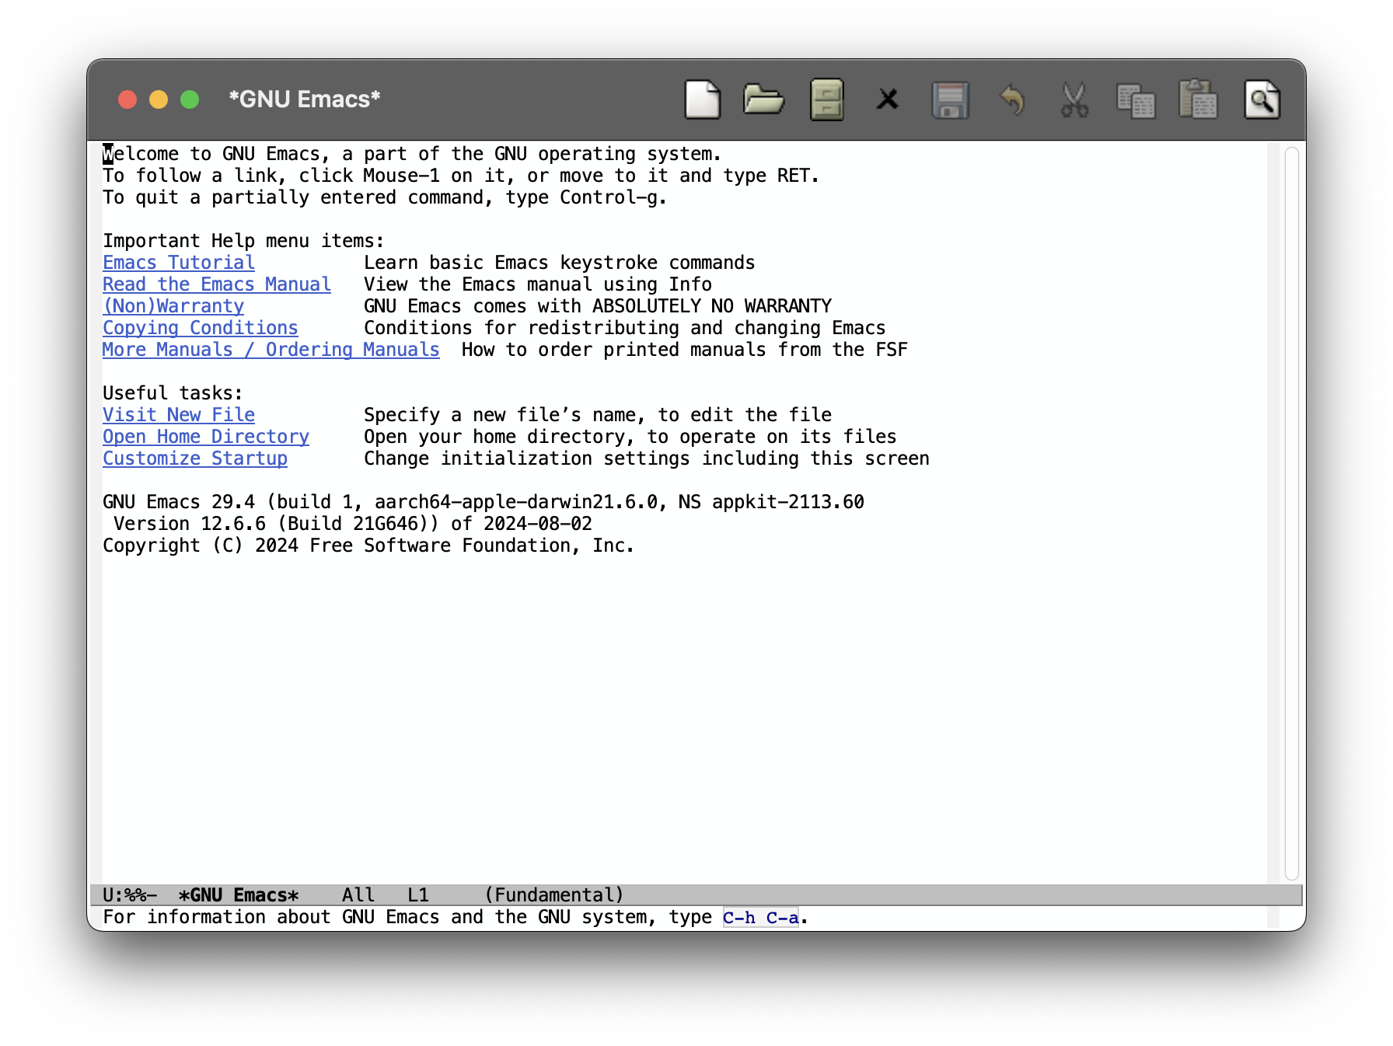Click the Cut scissors icon
The height and width of the screenshot is (1046, 1393).
click(1074, 100)
